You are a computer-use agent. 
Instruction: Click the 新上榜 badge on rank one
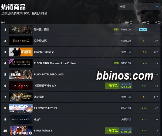pyautogui.click(x=143, y=29)
